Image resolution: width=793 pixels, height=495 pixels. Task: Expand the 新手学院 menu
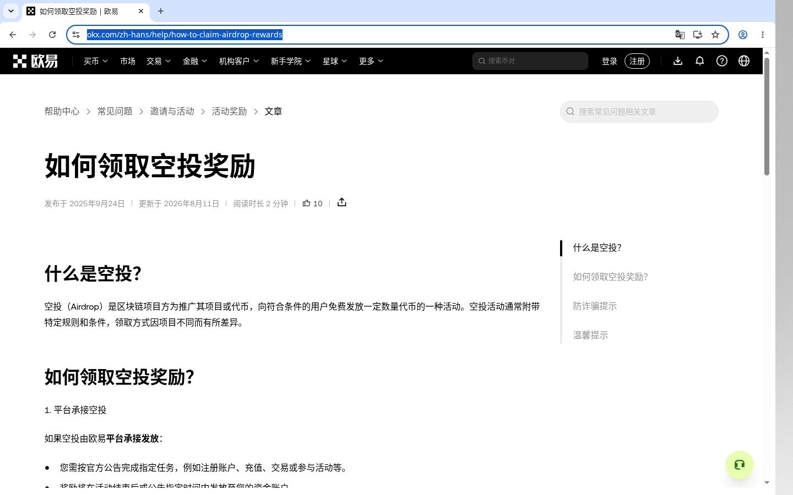291,61
